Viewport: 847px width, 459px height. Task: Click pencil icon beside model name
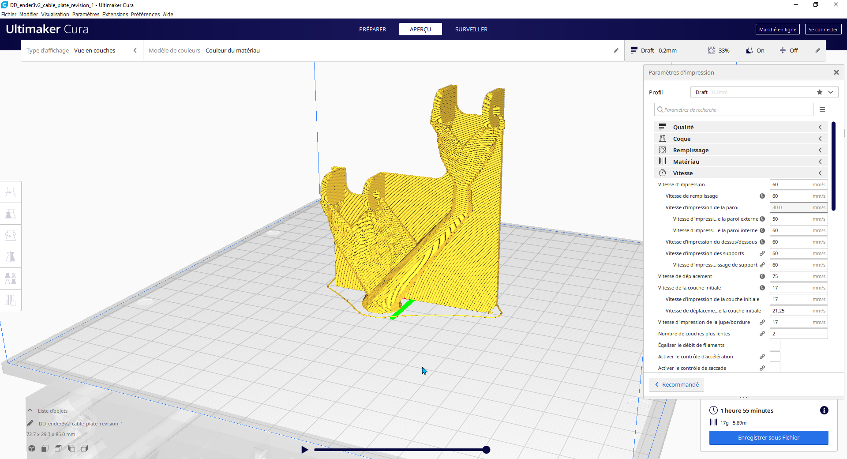30,423
